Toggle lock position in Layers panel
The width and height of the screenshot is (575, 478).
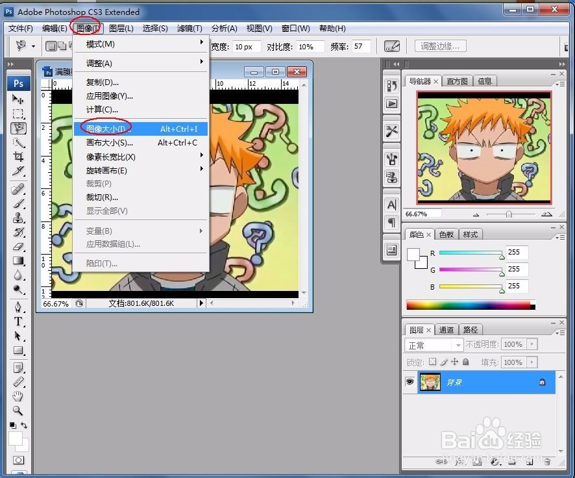pos(455,362)
